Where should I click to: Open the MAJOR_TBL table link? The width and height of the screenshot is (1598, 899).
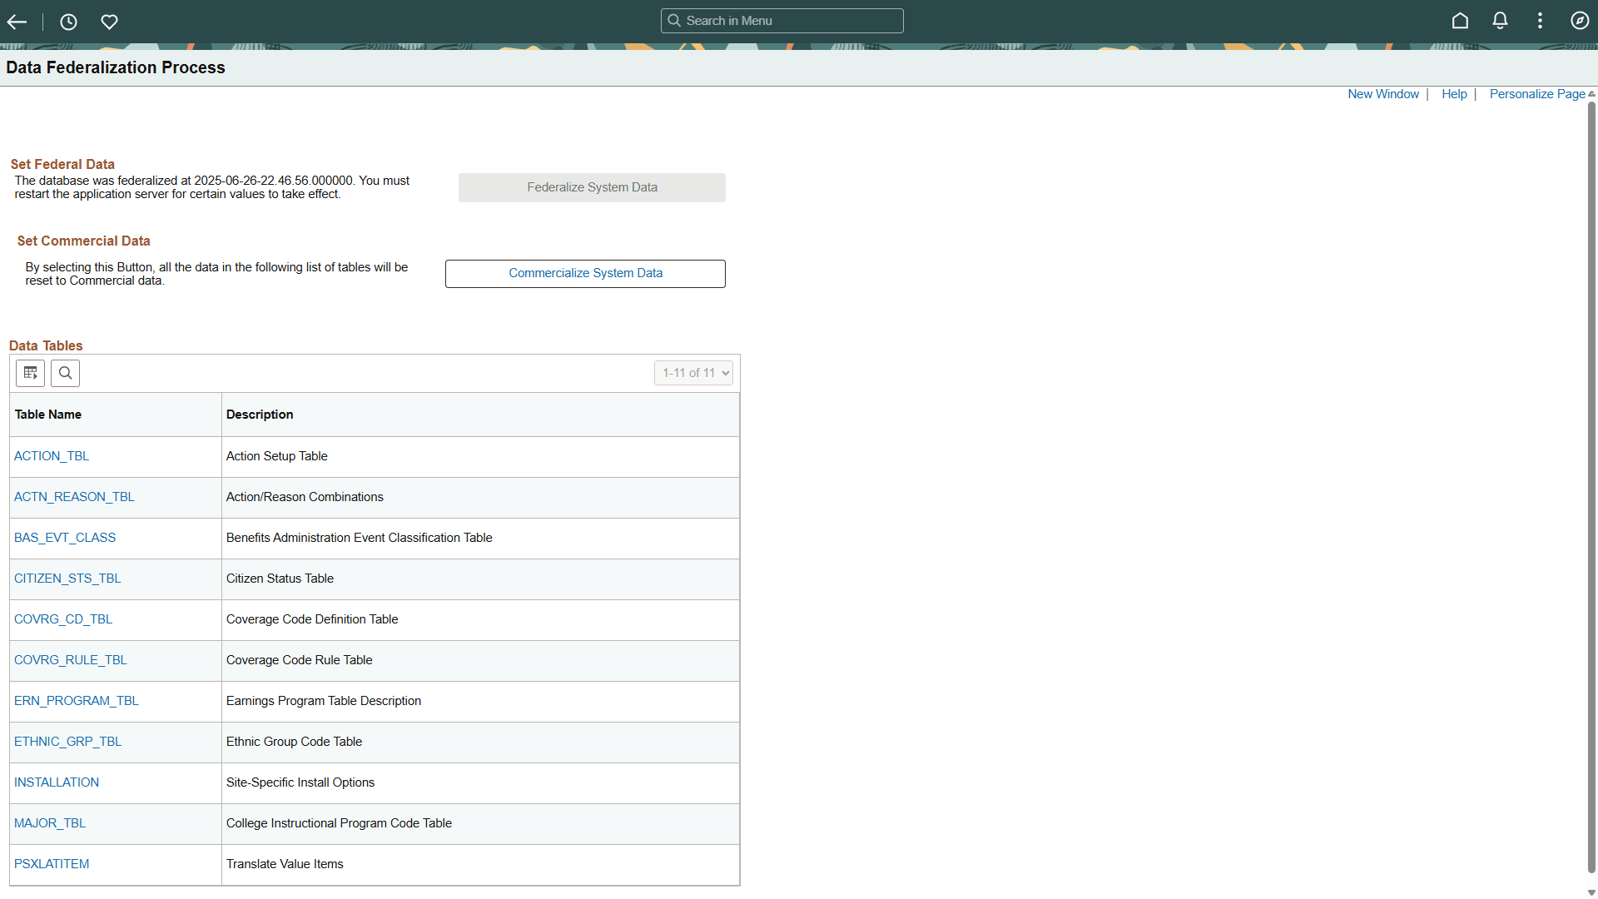coord(50,823)
